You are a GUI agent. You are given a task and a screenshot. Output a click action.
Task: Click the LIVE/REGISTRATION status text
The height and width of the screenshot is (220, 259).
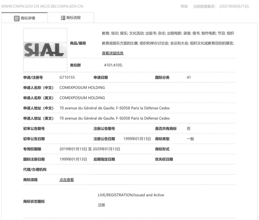tap(131, 195)
